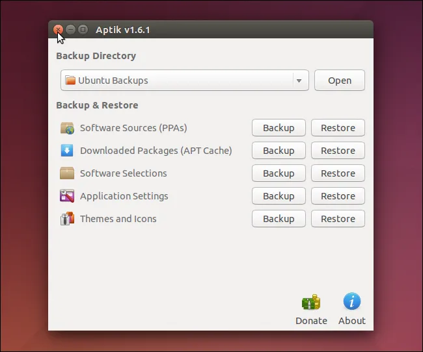Restore Themes and Icons

coord(338,219)
